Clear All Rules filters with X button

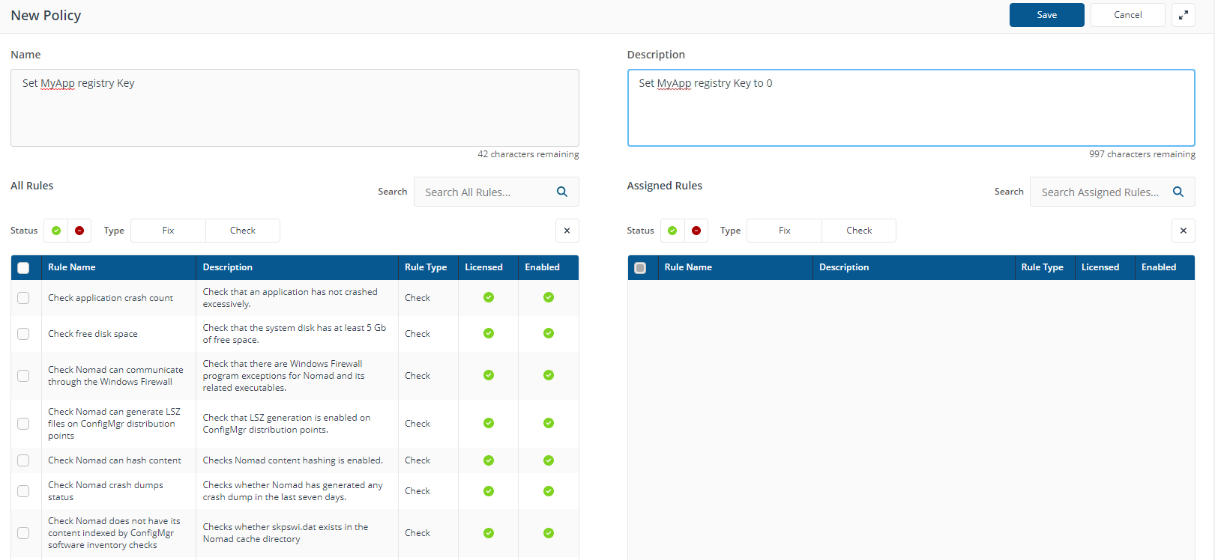click(x=567, y=231)
